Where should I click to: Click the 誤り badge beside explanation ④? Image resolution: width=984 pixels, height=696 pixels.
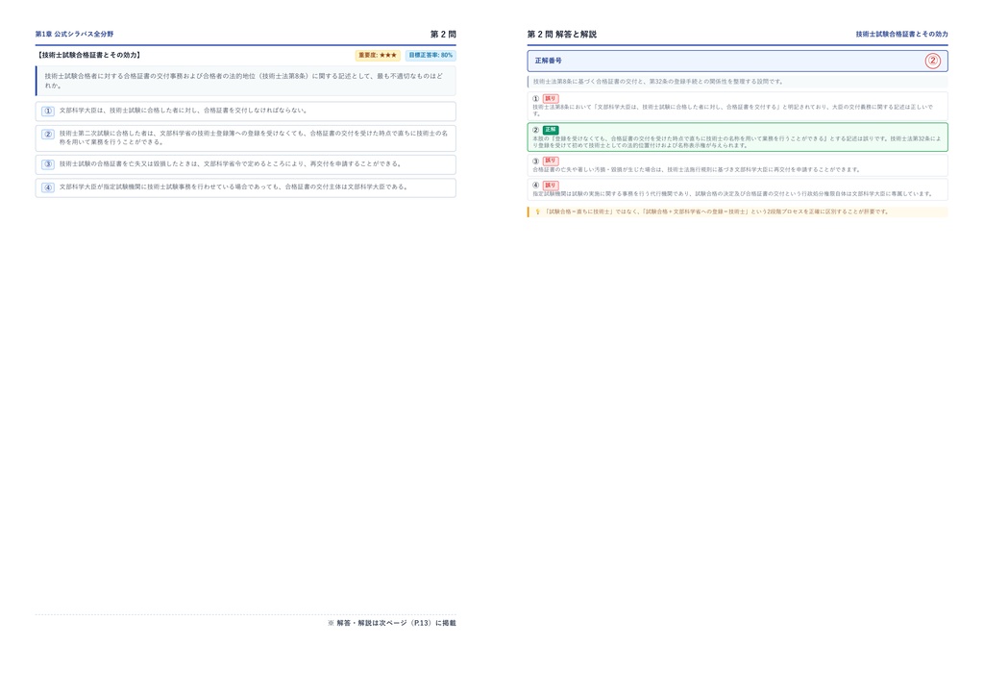click(551, 186)
